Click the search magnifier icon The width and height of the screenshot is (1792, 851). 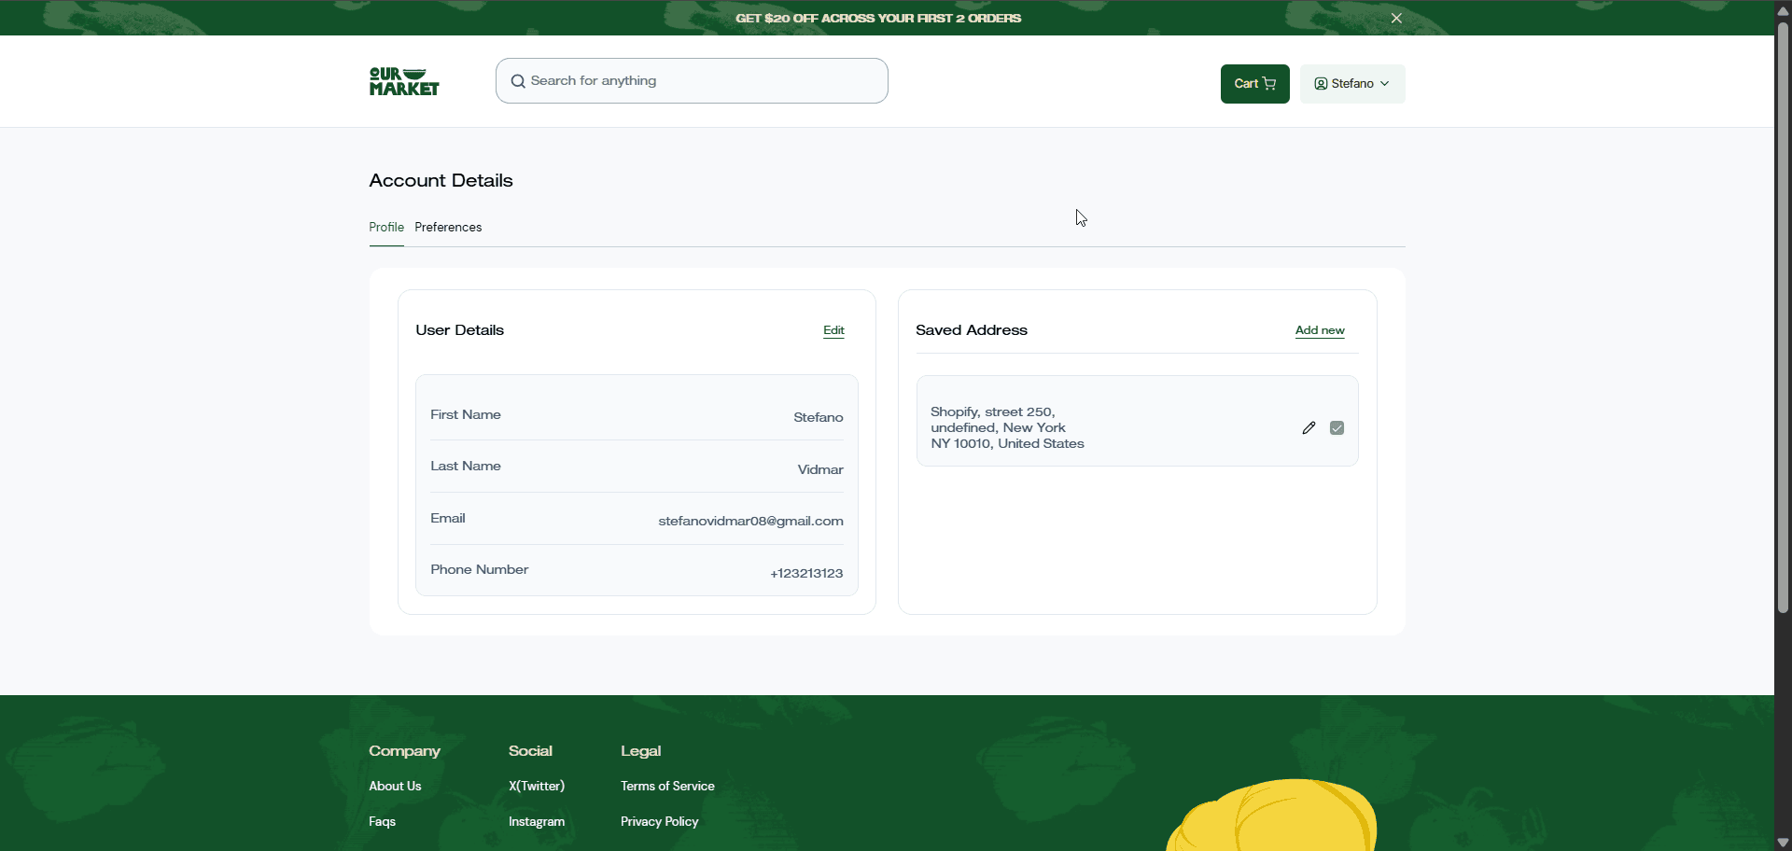coord(518,81)
